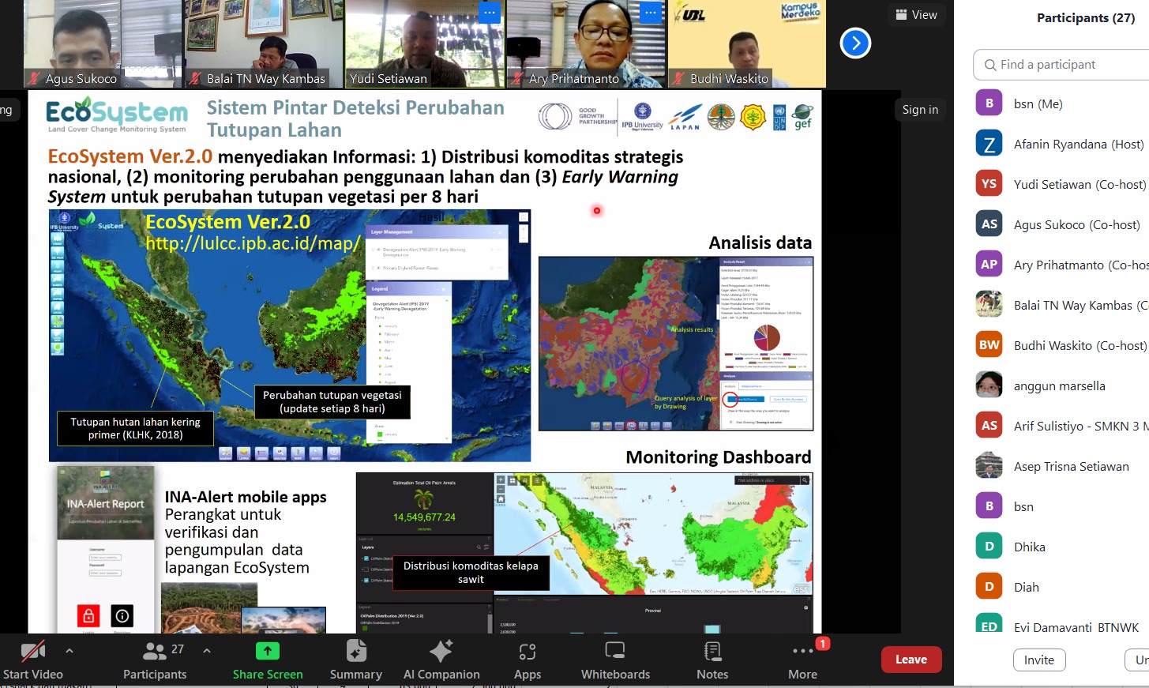Select Balai TN Way Kambas video thumbnail

pyautogui.click(x=265, y=43)
